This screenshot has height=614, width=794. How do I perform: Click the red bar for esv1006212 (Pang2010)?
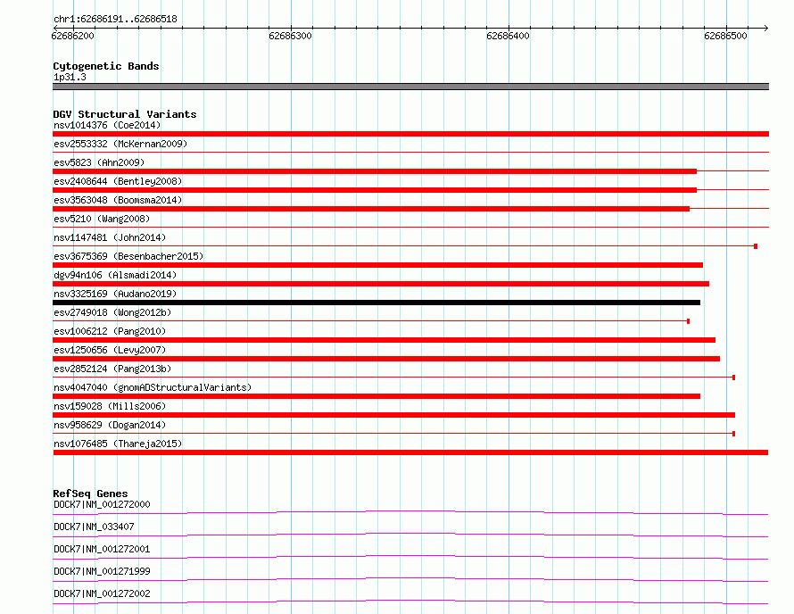point(384,340)
